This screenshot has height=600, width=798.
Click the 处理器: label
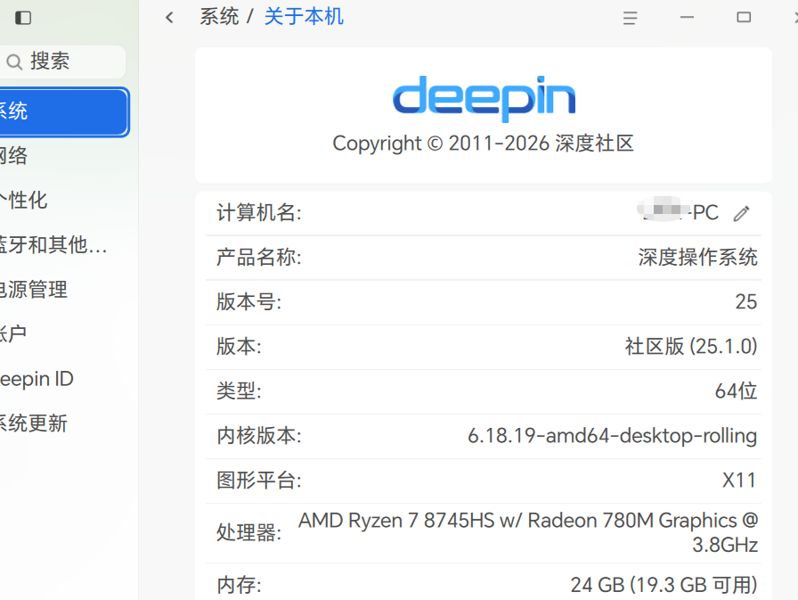coord(248,533)
